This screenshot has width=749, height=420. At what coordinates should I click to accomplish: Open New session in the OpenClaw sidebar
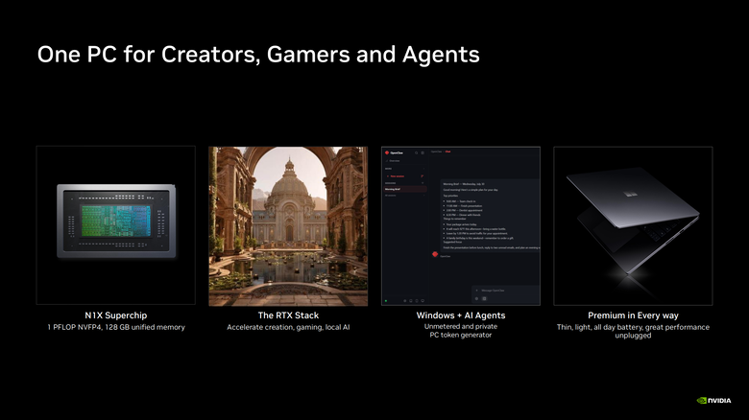tap(405, 176)
